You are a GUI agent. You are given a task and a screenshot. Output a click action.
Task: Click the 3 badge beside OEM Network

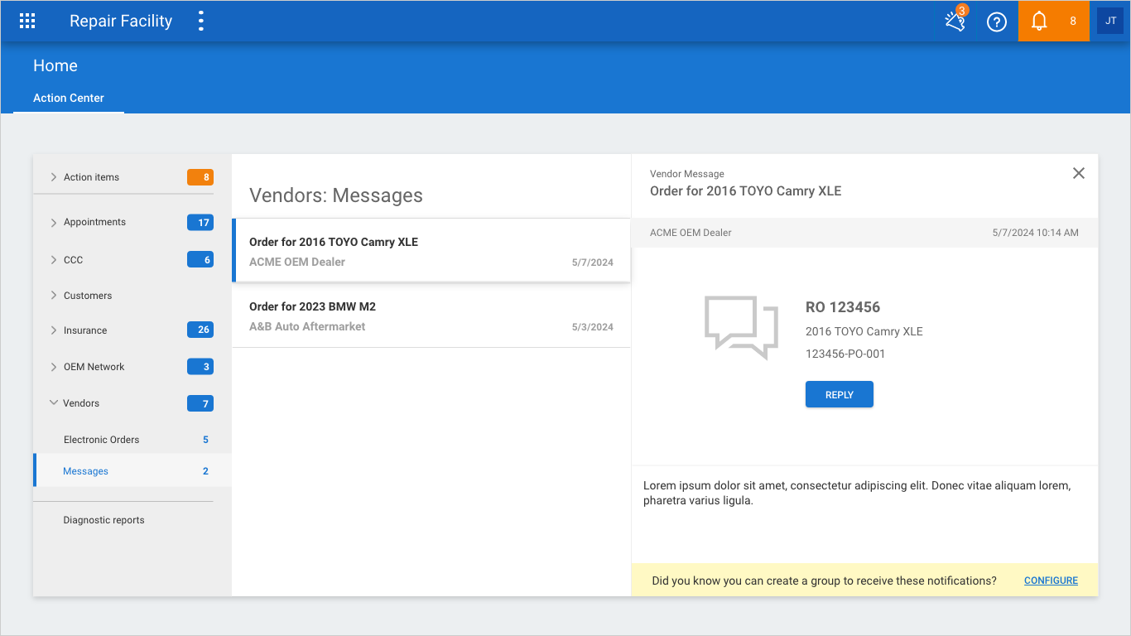pyautogui.click(x=200, y=367)
